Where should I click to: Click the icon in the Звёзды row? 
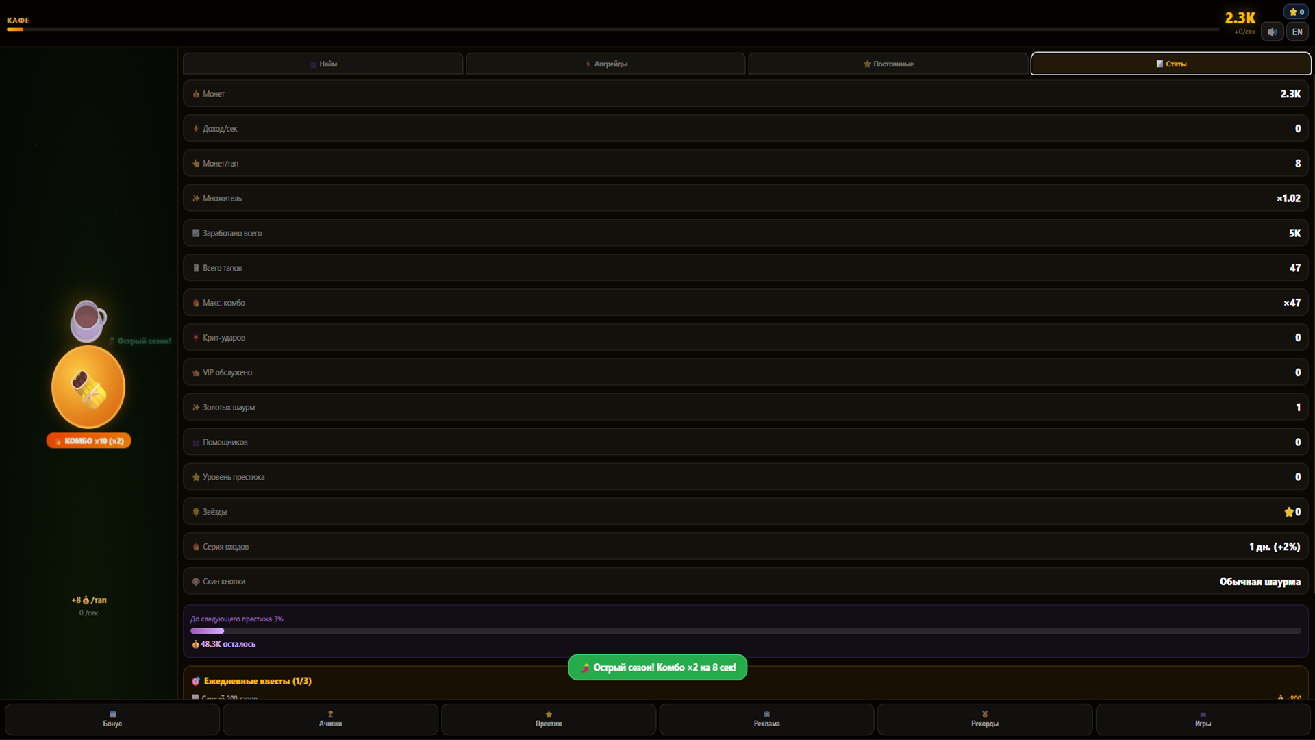[196, 512]
